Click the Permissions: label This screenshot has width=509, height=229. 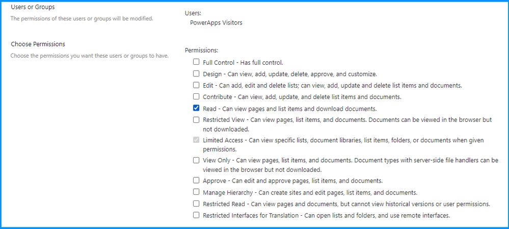pos(201,50)
